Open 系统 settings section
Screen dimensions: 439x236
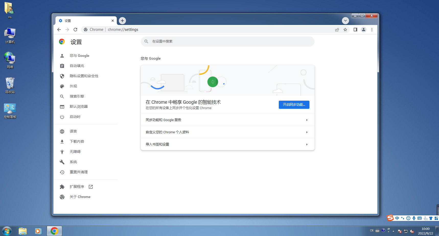coord(73,162)
